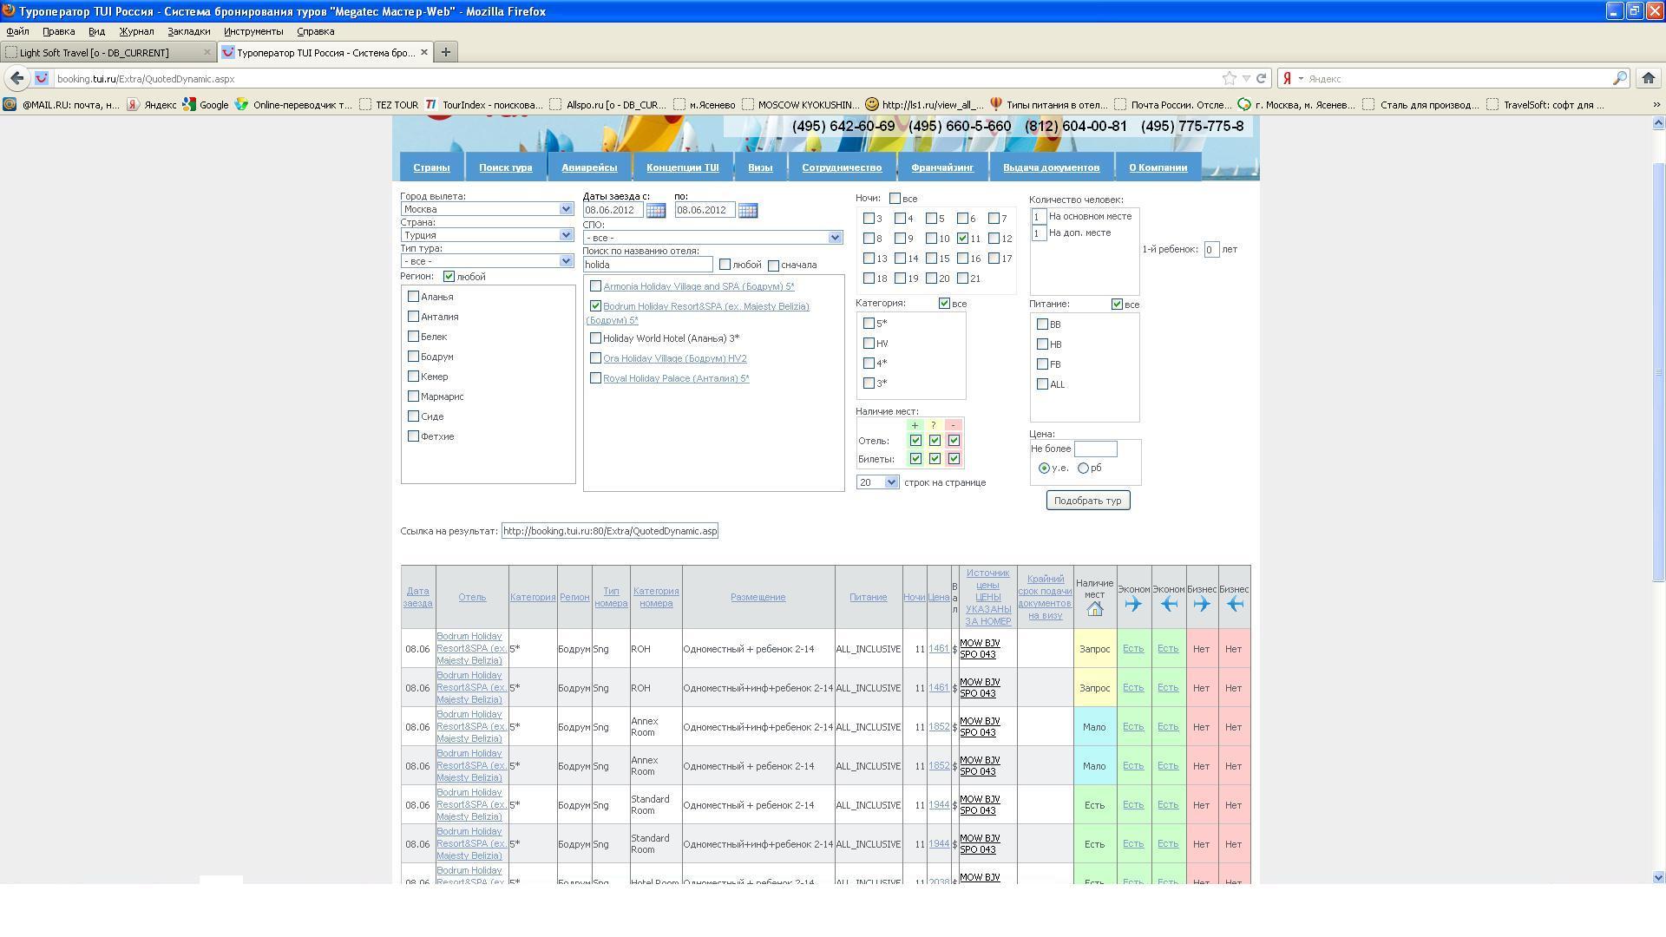Click first Economy outbound plane icon

(x=1132, y=605)
